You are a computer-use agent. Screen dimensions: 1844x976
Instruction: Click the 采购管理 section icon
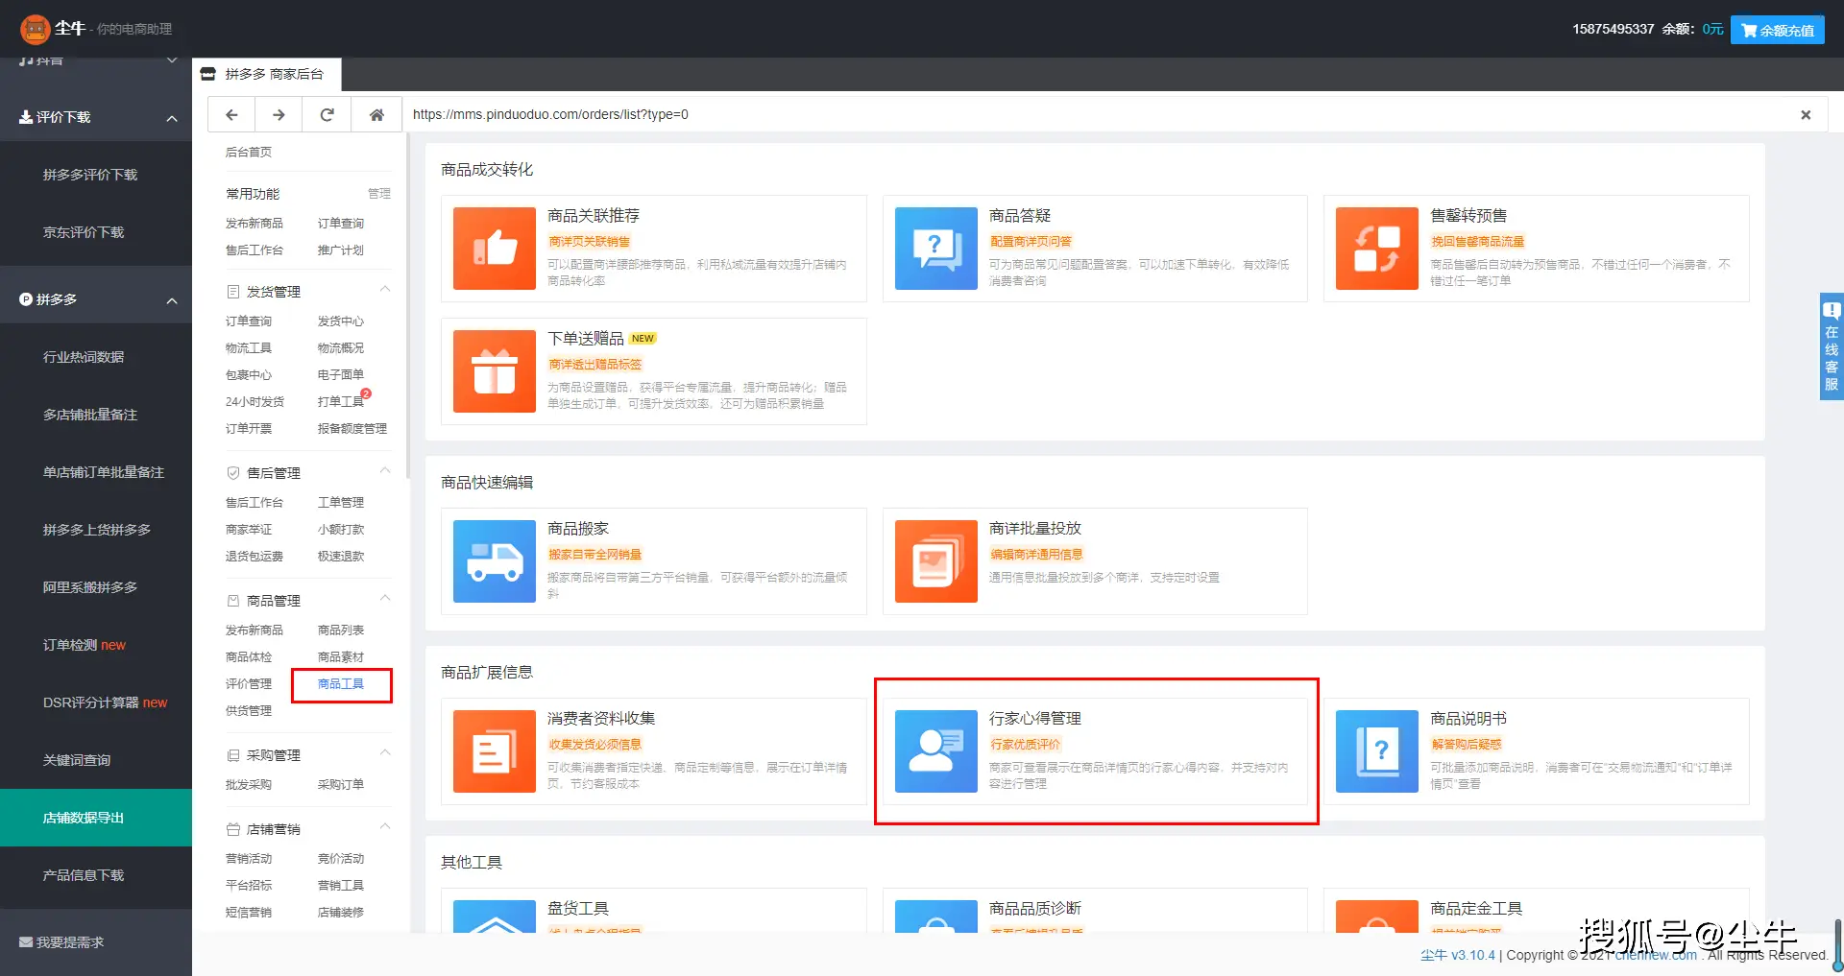232,755
